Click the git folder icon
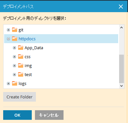128x123 pixels. (15, 30)
